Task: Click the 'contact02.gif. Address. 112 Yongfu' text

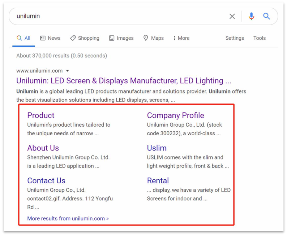Action: coord(70,198)
